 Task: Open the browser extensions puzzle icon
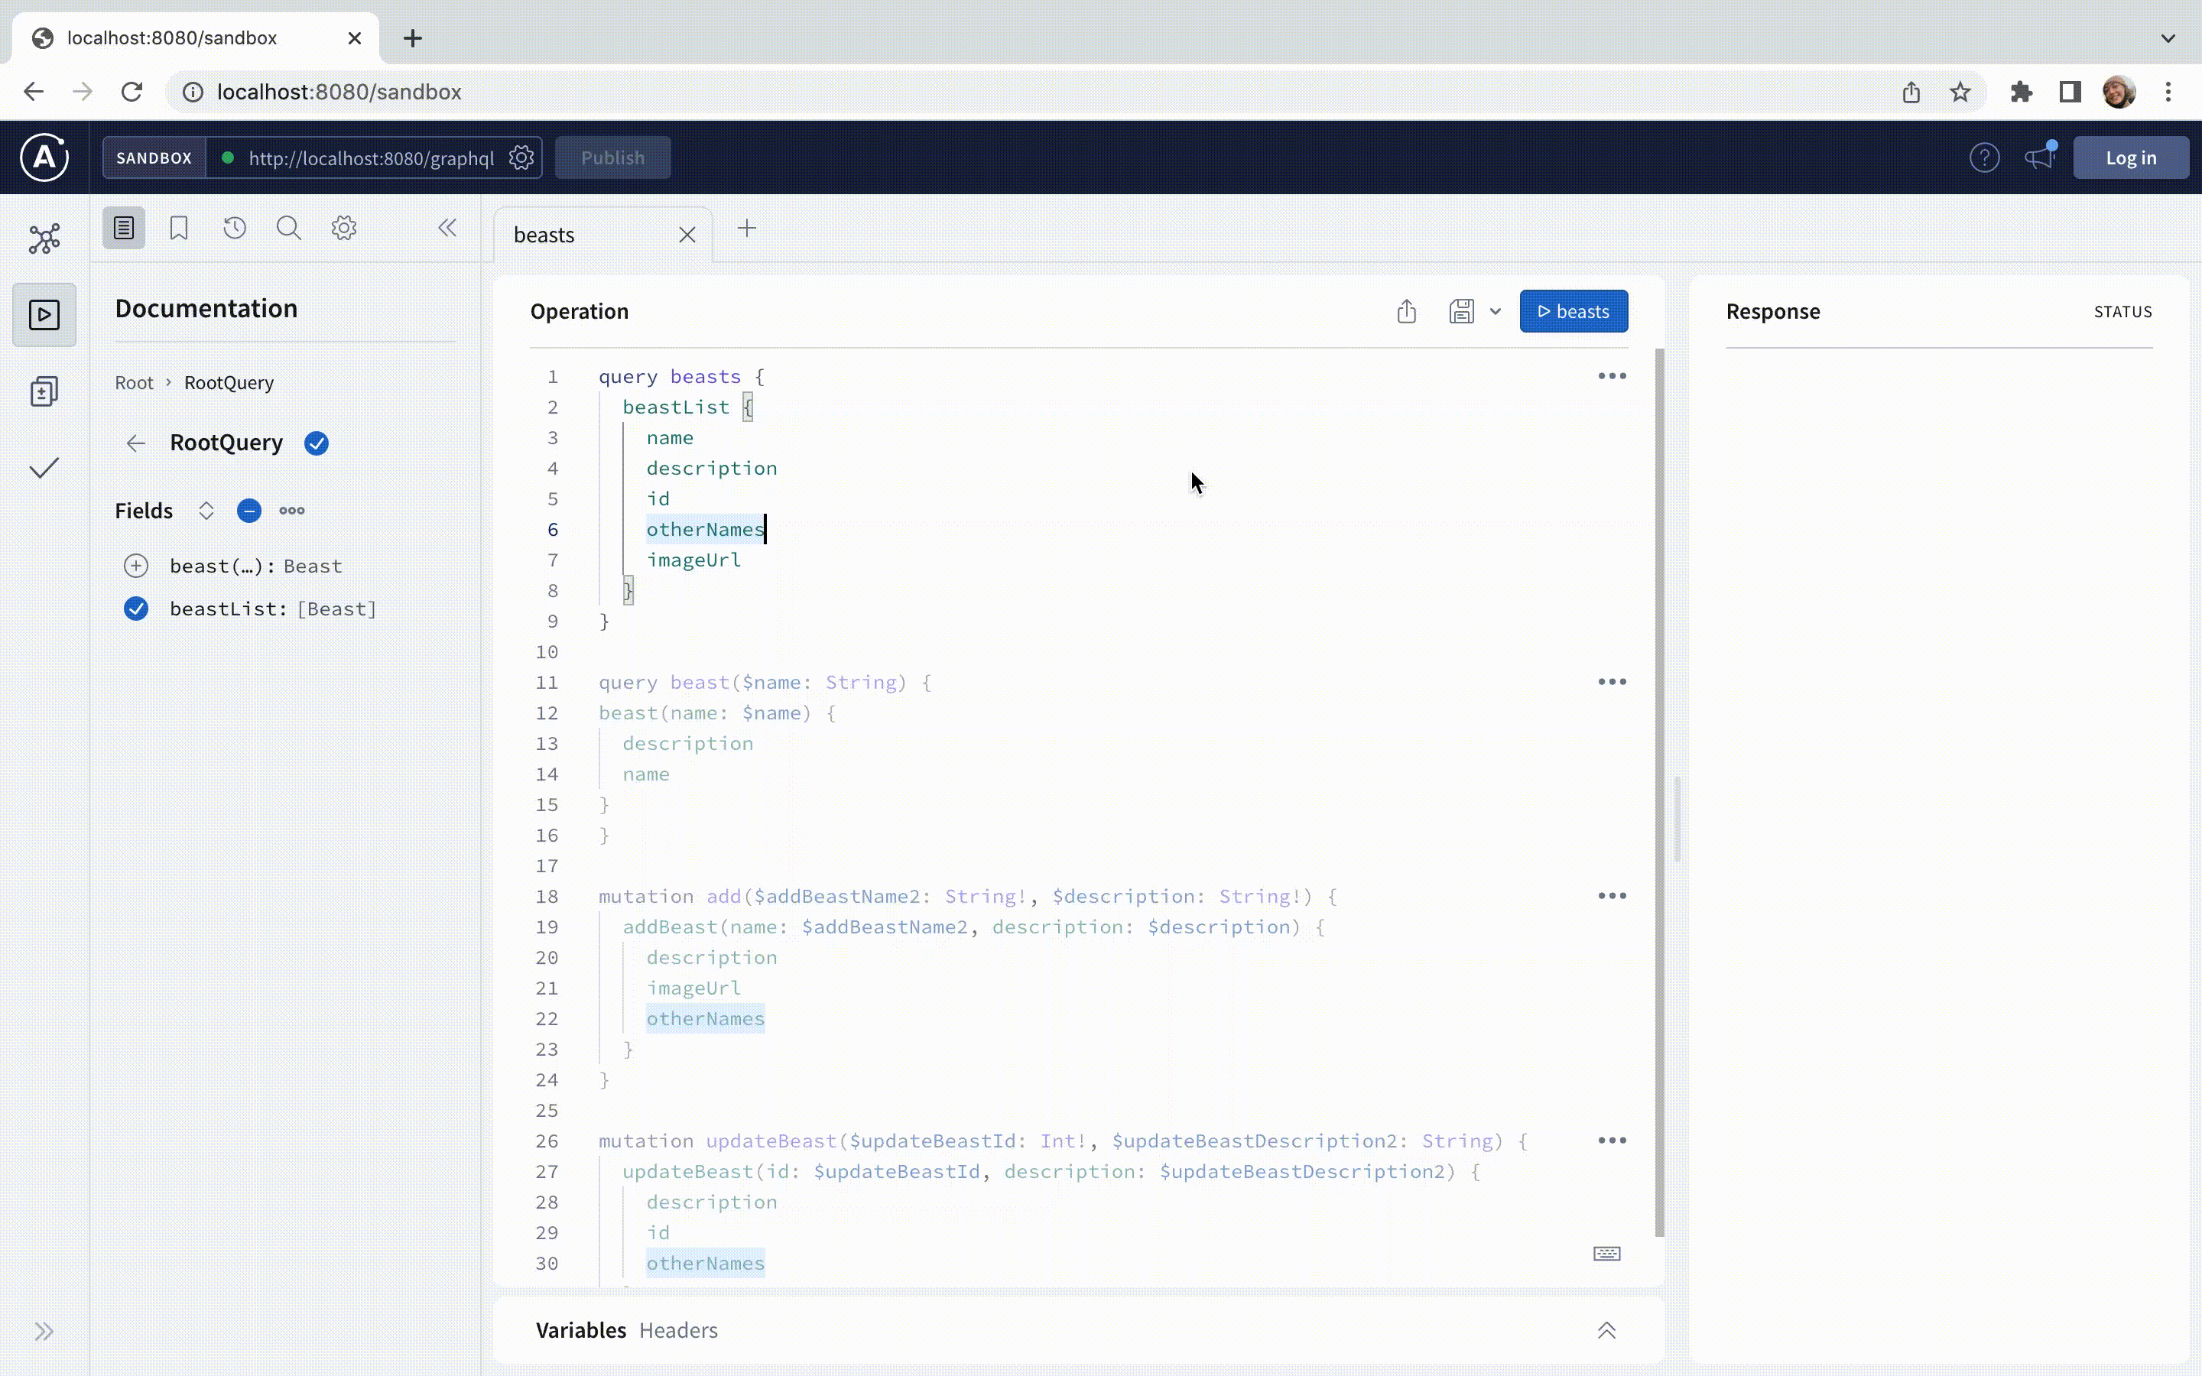click(x=2021, y=92)
